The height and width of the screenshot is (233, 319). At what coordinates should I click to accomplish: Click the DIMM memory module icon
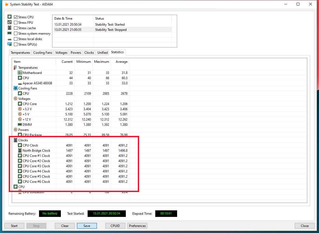20,125
